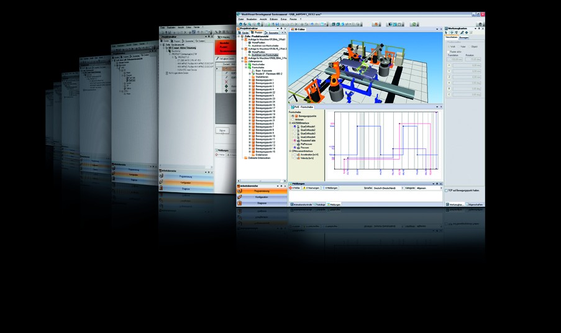Expand the Heckscheibe tree node
Screen dimensions: 561x333
(246, 65)
